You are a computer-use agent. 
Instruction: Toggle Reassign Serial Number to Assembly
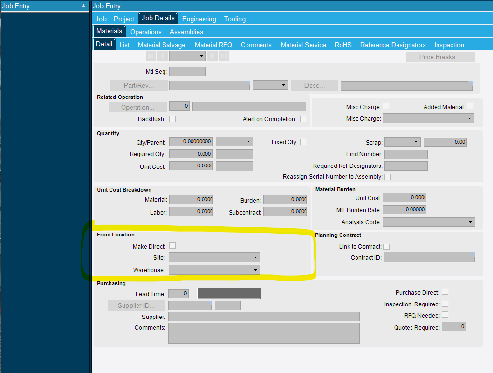[x=388, y=177]
